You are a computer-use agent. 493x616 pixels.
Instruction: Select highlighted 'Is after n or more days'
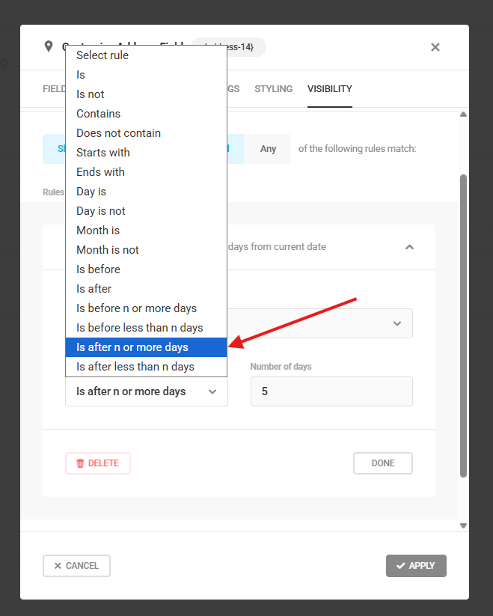146,347
